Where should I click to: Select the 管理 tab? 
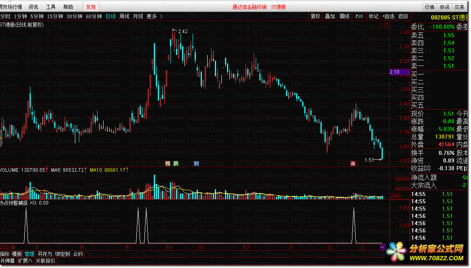coord(30,254)
